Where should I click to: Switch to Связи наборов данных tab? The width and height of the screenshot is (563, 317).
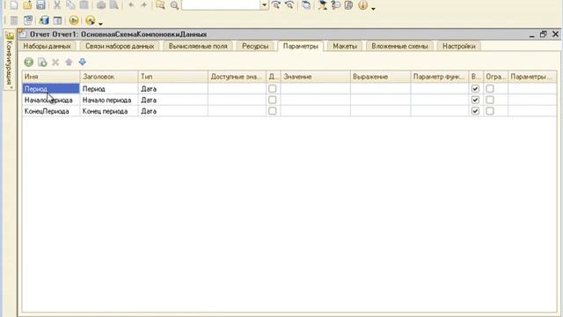pyautogui.click(x=120, y=46)
